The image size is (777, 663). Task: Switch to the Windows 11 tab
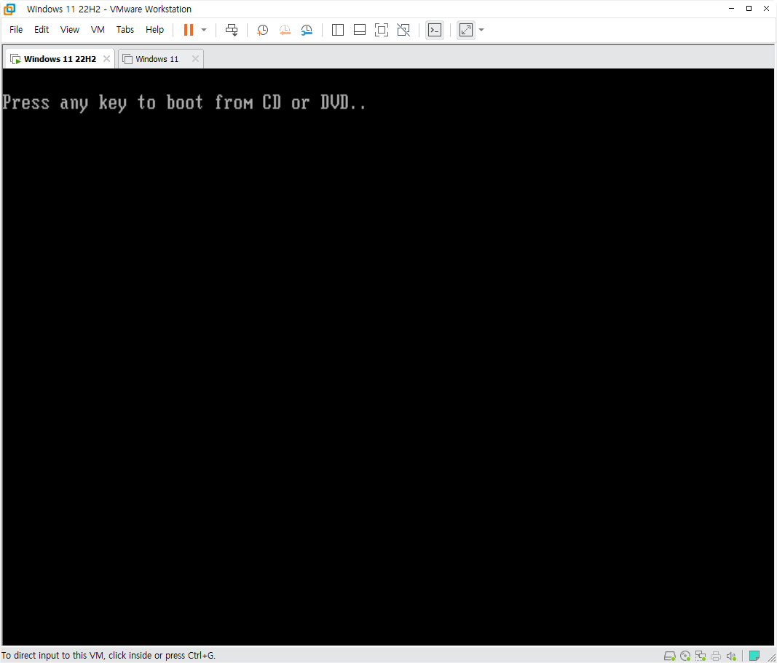pyautogui.click(x=157, y=58)
